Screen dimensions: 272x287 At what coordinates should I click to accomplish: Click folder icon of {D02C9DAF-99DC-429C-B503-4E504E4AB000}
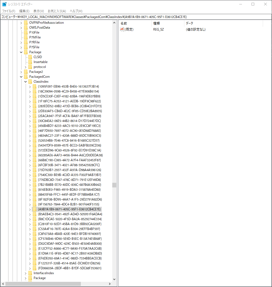pyautogui.click(x=35, y=244)
